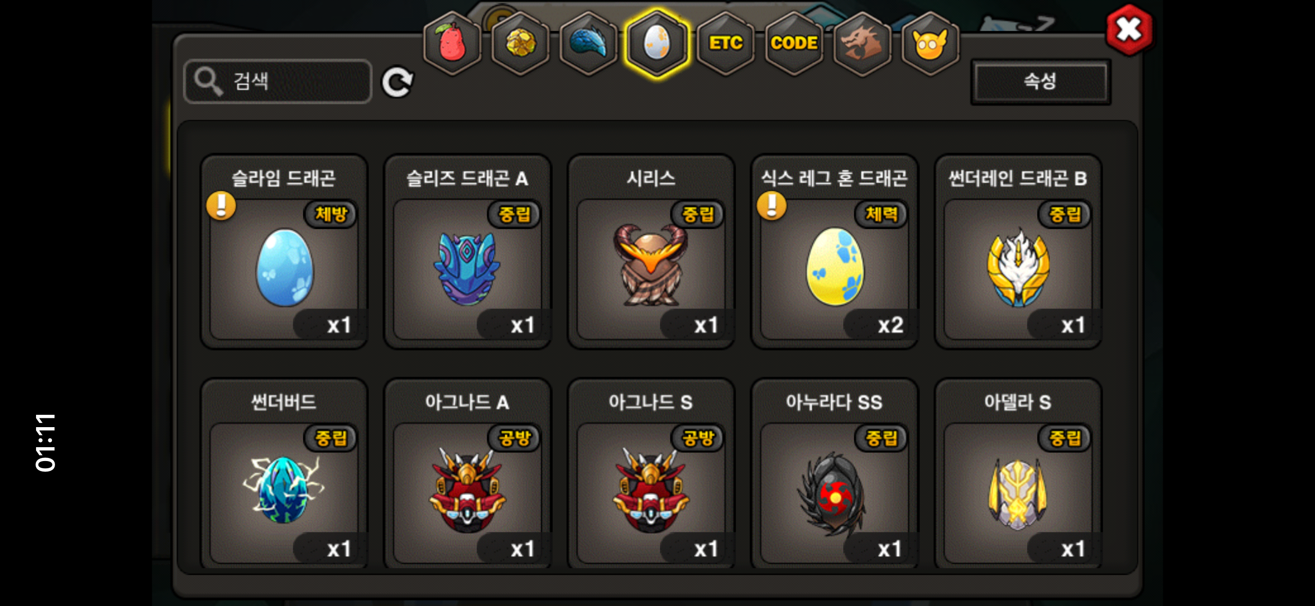The height and width of the screenshot is (606, 1315).
Task: Click the 검색 search field
Action: pos(278,82)
